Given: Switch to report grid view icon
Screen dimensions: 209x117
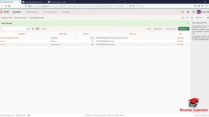Looking at the screenshot, I should point(38,29).
